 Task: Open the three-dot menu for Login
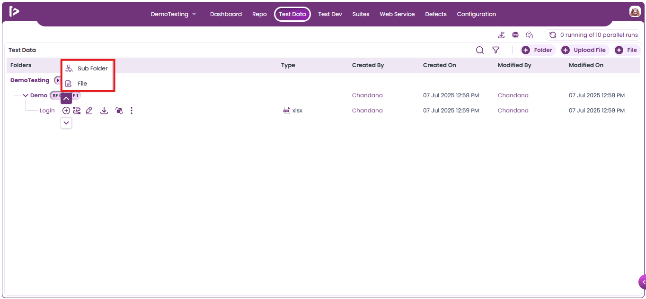132,111
